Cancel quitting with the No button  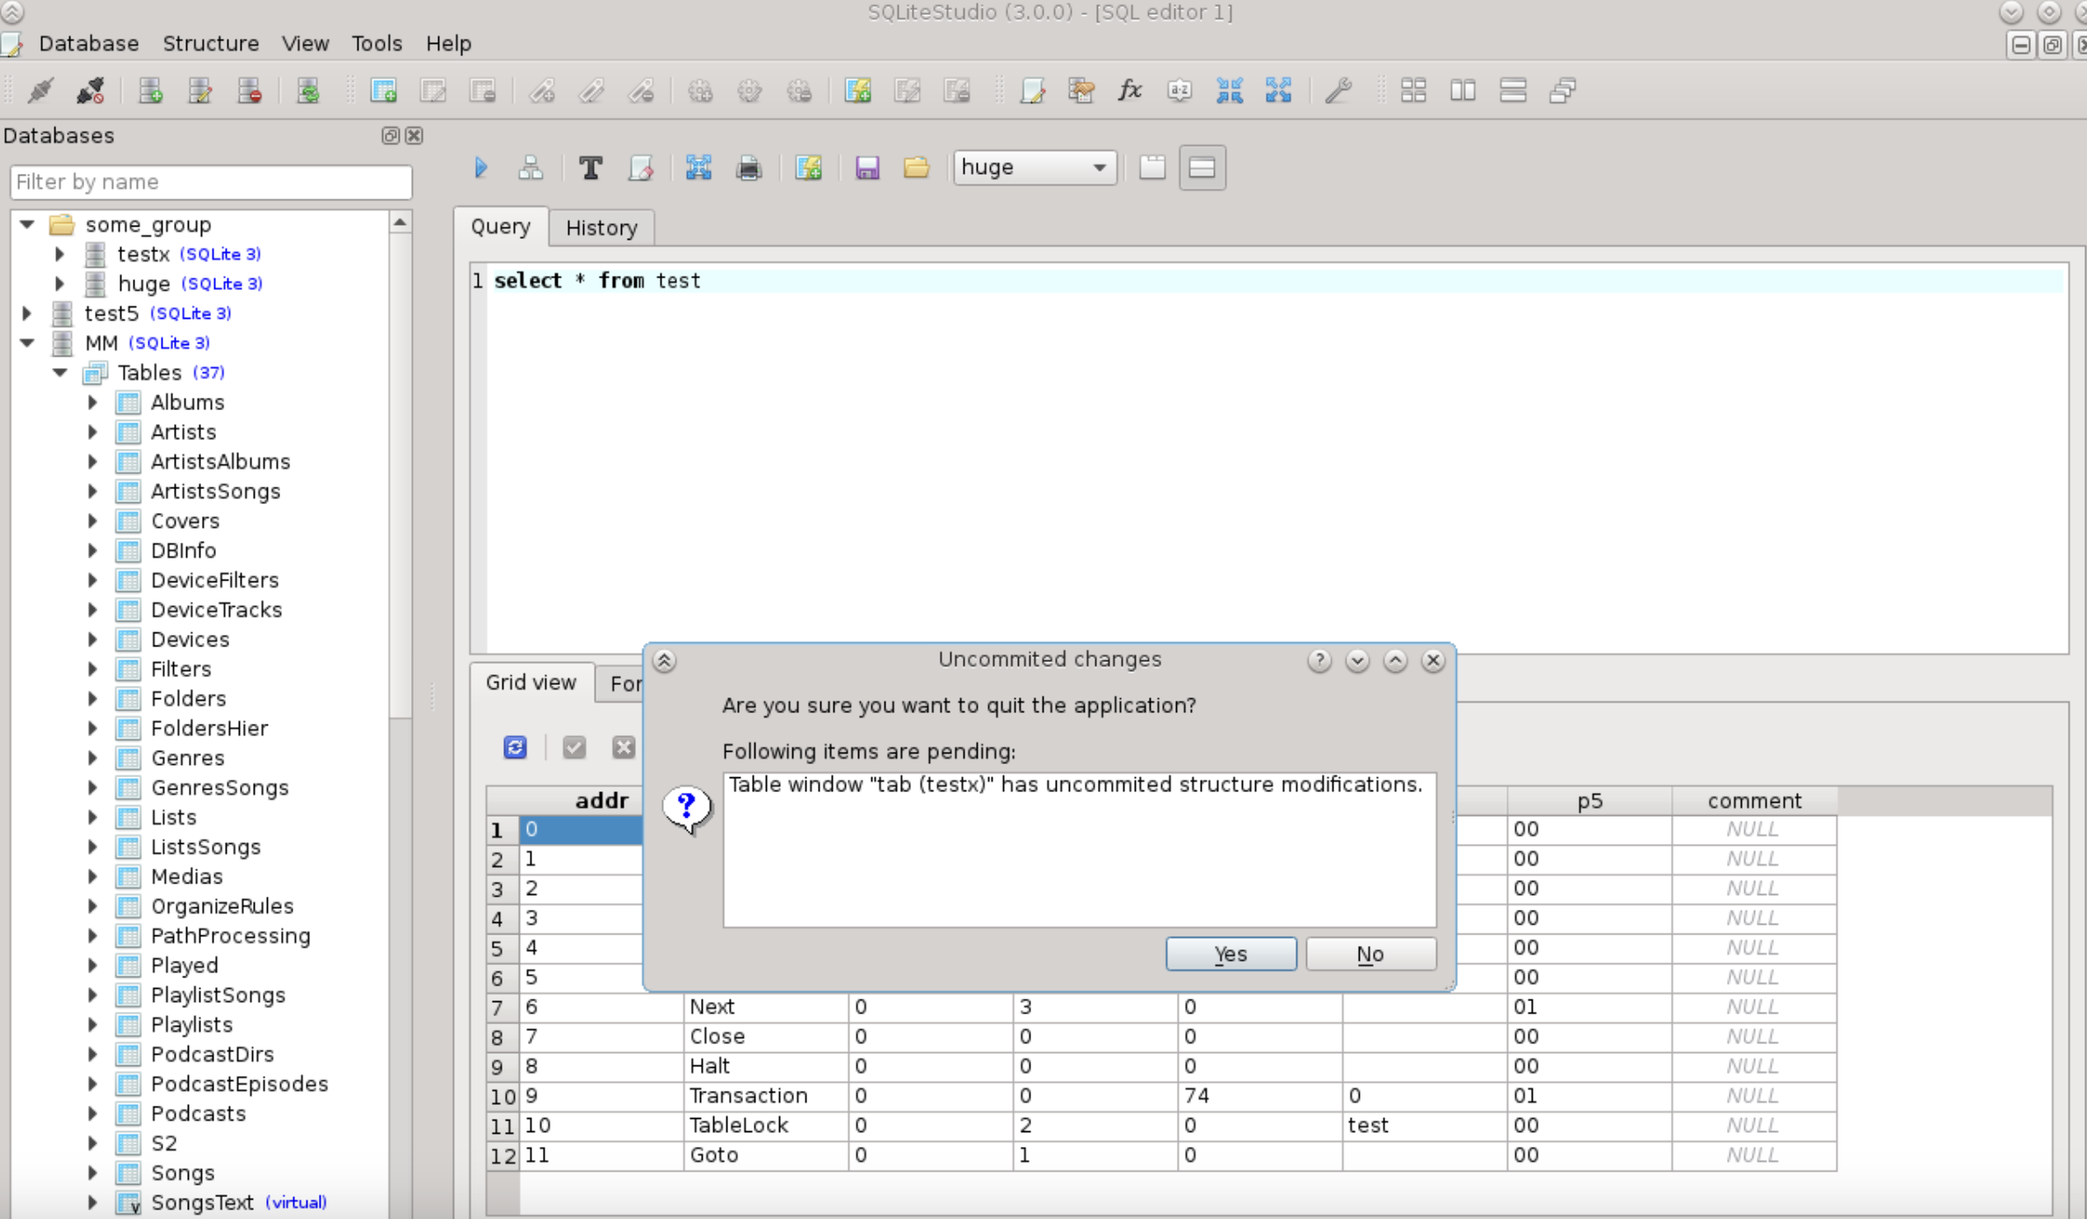[x=1370, y=954]
